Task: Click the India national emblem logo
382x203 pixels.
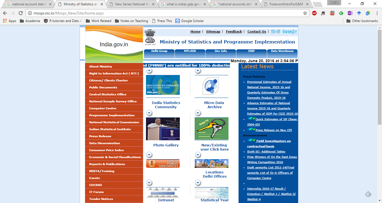Action: [x=150, y=37]
